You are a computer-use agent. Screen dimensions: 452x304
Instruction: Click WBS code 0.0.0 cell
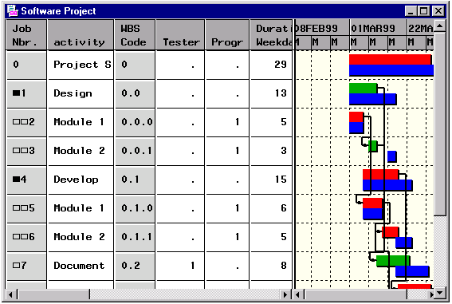(136, 122)
